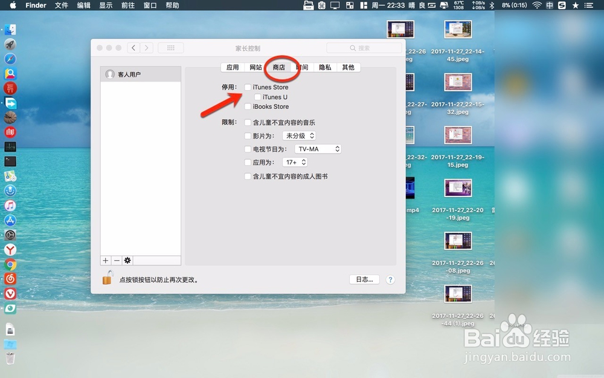Open the Finder menu in menu bar

pos(36,5)
